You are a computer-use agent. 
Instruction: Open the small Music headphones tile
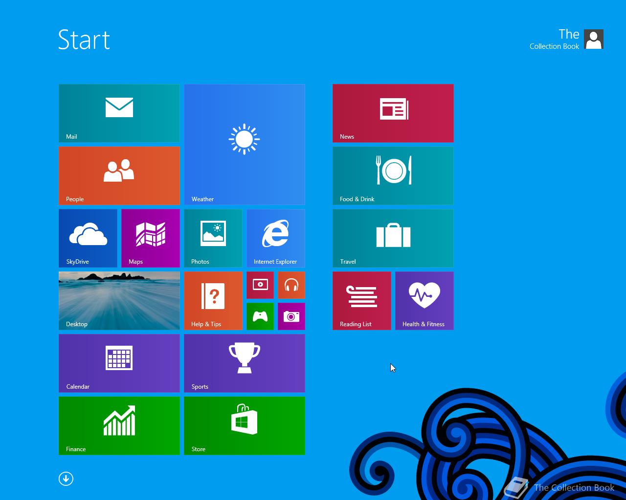tap(291, 285)
